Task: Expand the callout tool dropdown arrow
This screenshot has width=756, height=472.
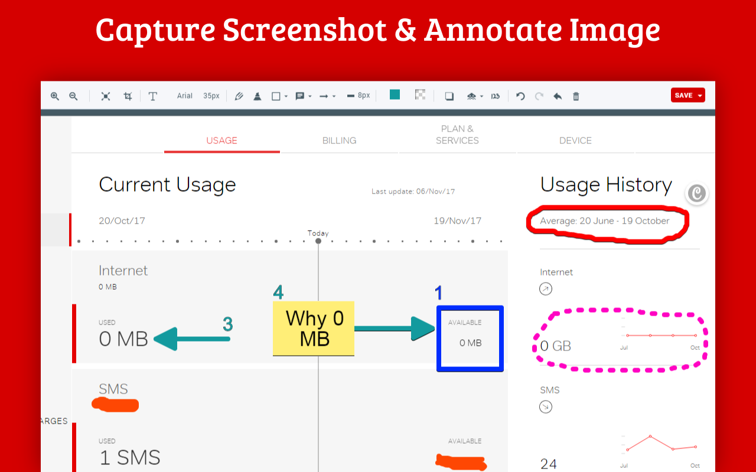Action: pos(310,97)
